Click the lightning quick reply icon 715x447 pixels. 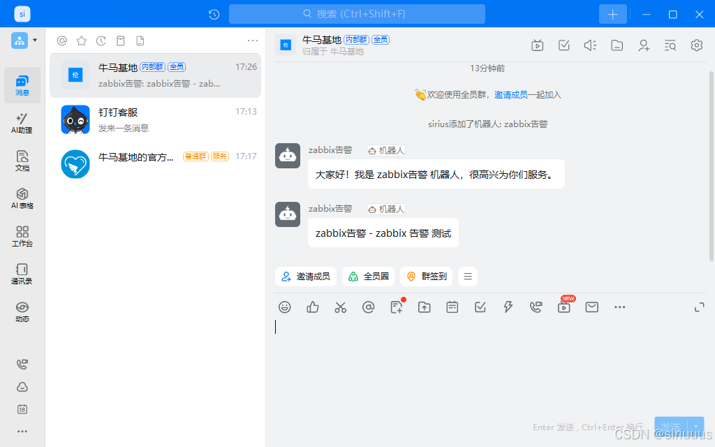tap(508, 307)
